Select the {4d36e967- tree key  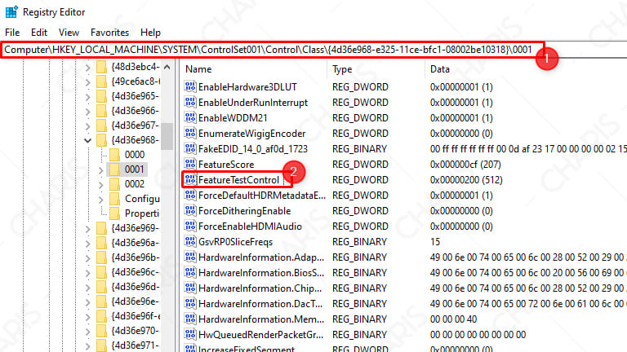[136, 125]
